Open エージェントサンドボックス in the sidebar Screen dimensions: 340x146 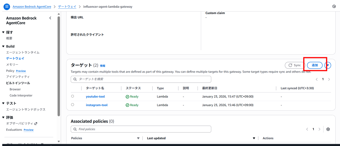[x=26, y=109]
